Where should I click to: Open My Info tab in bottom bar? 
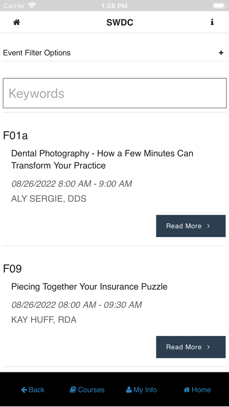pos(141,390)
